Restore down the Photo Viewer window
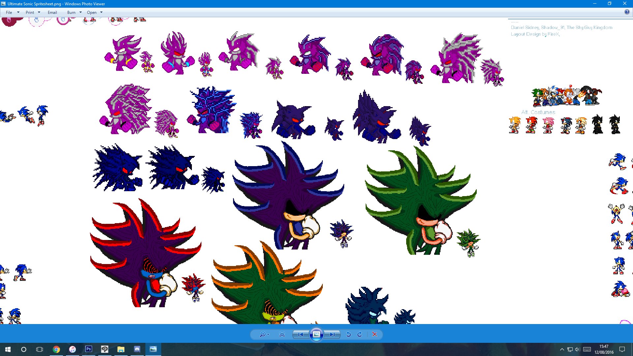 click(610, 4)
